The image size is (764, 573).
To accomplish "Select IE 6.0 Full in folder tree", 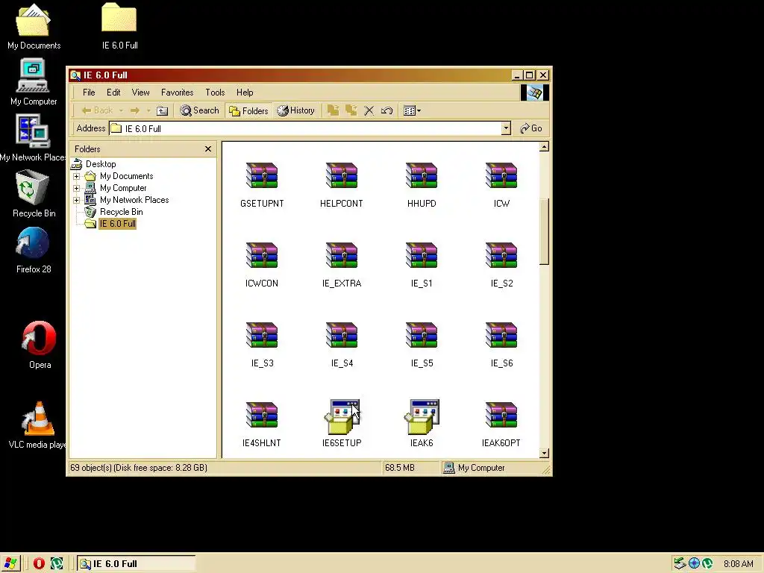I will point(117,224).
